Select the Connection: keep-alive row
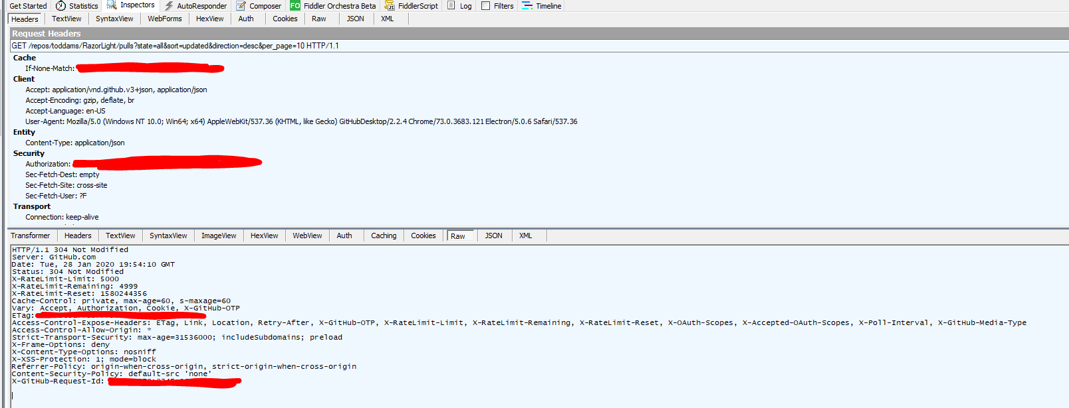The image size is (1069, 408). [x=62, y=217]
